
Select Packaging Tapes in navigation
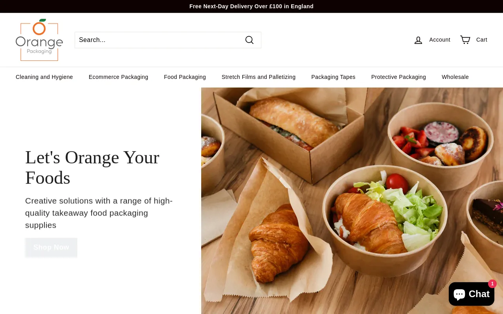coord(333,77)
